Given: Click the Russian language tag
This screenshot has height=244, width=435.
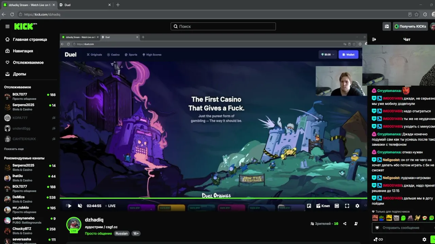Looking at the screenshot, I should (x=121, y=233).
